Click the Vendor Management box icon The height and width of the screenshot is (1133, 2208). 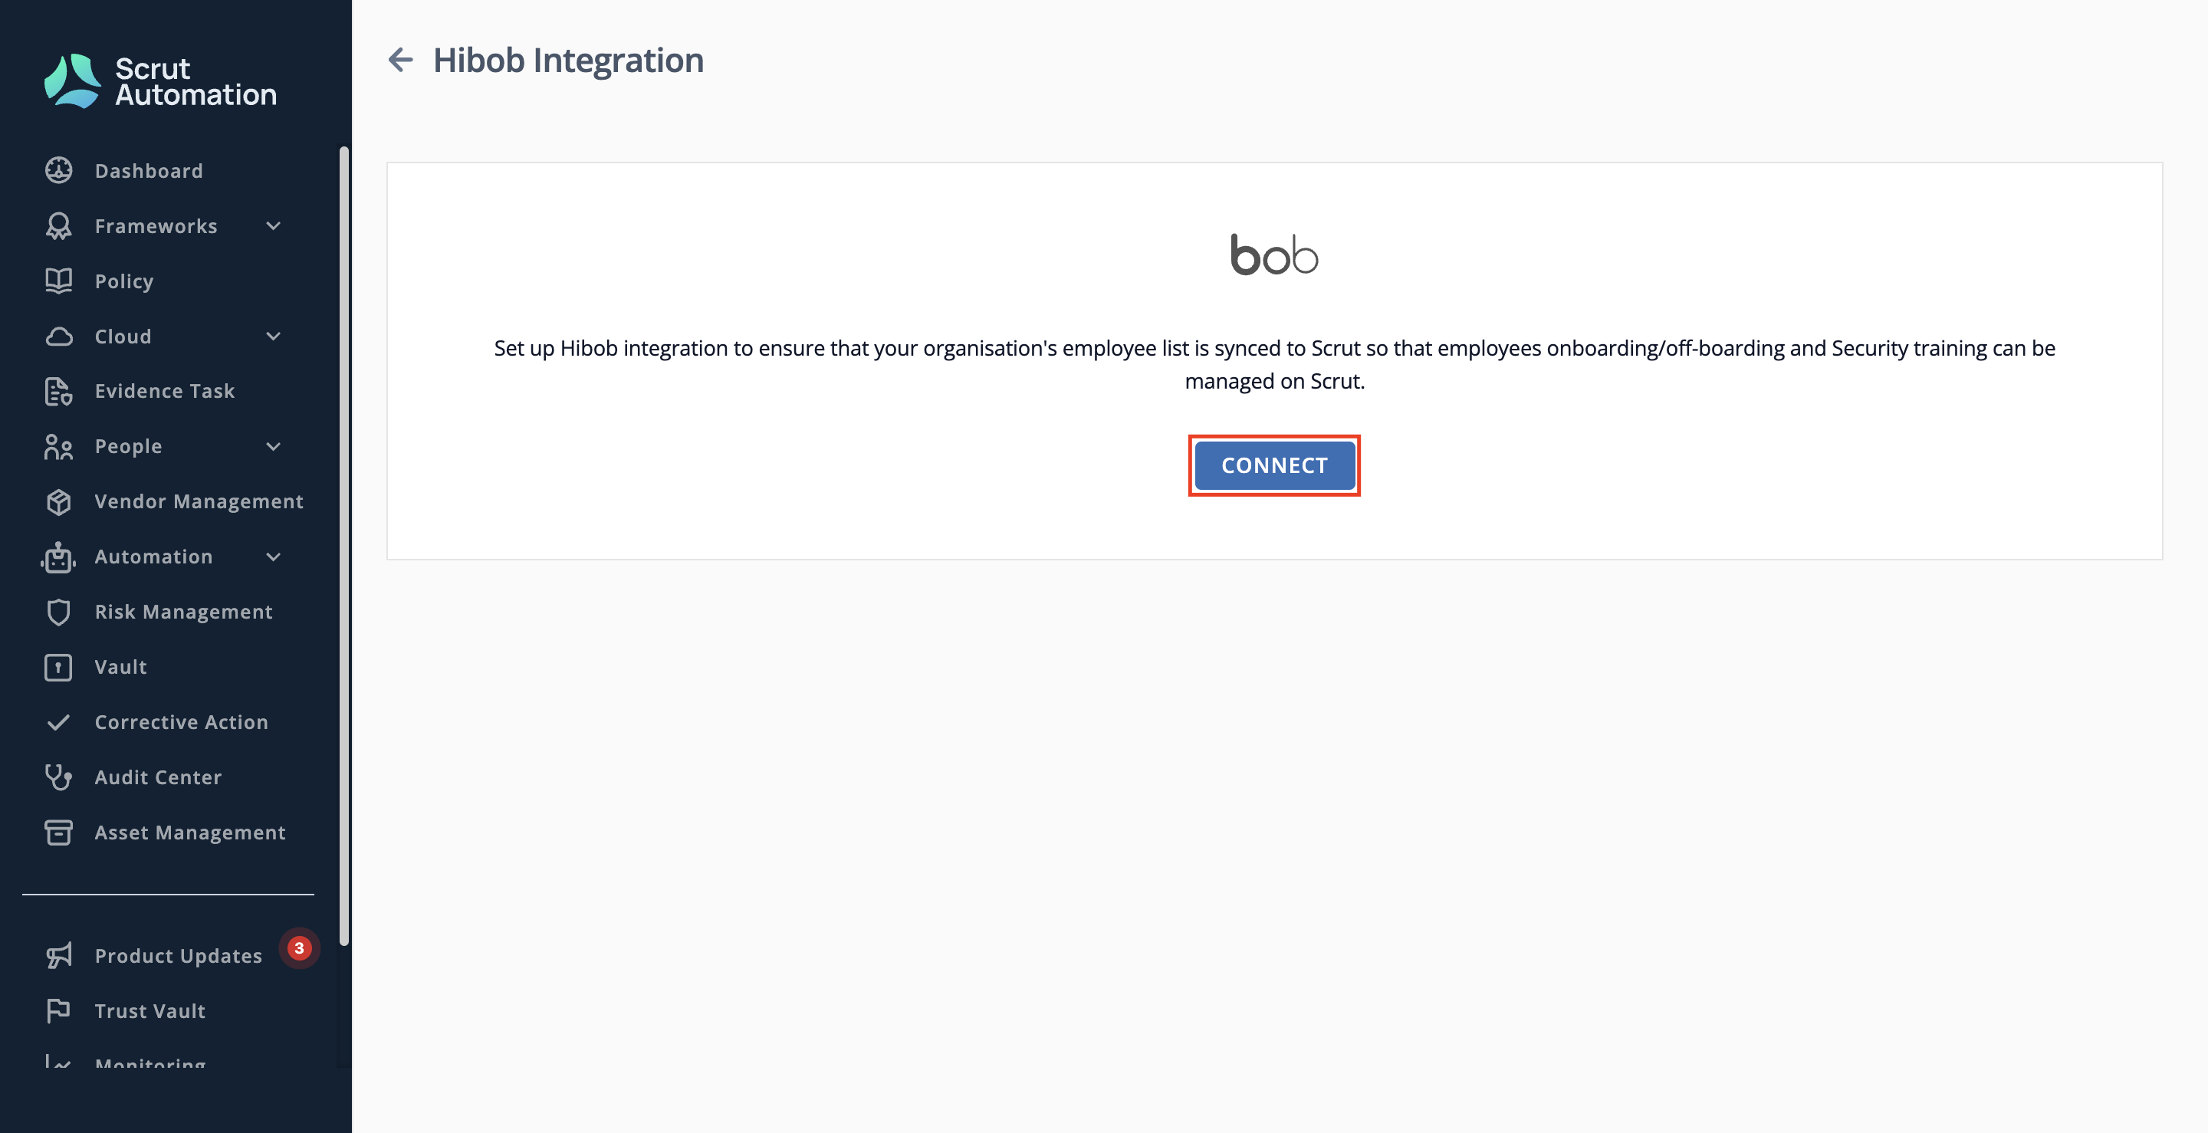click(x=58, y=502)
